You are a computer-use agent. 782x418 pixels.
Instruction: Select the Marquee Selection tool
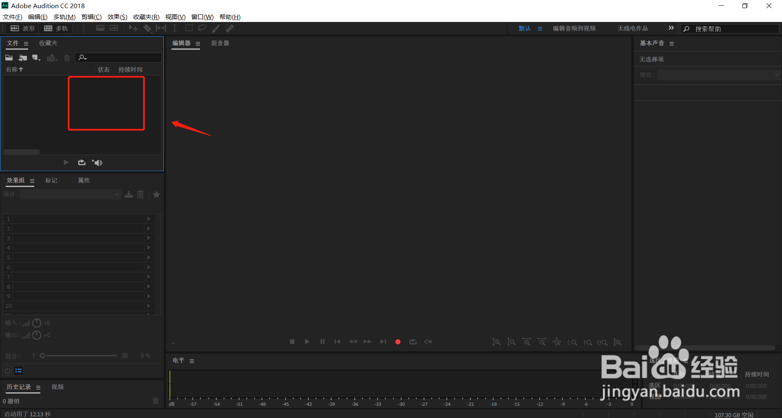tap(189, 28)
